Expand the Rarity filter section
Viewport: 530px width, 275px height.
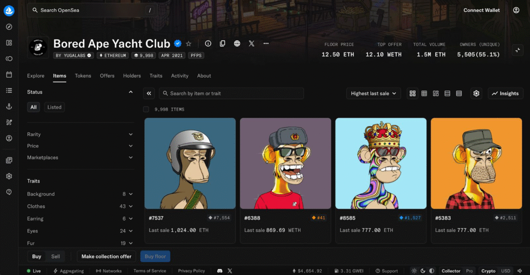[80, 134]
